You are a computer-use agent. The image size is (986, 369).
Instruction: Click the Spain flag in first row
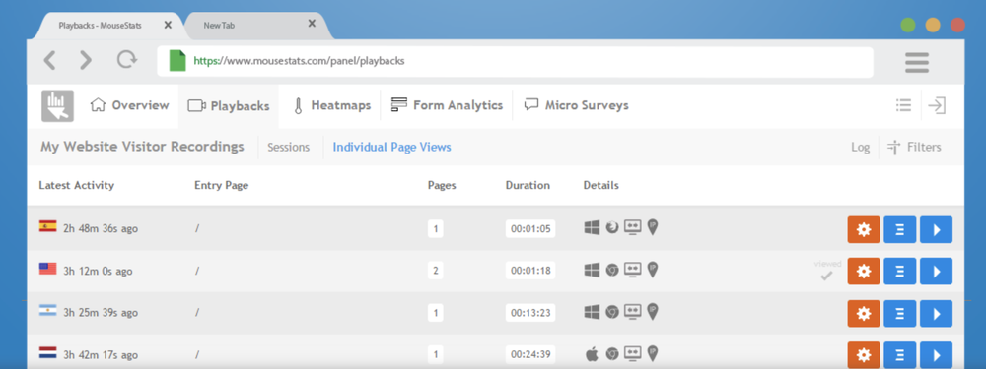pos(47,226)
